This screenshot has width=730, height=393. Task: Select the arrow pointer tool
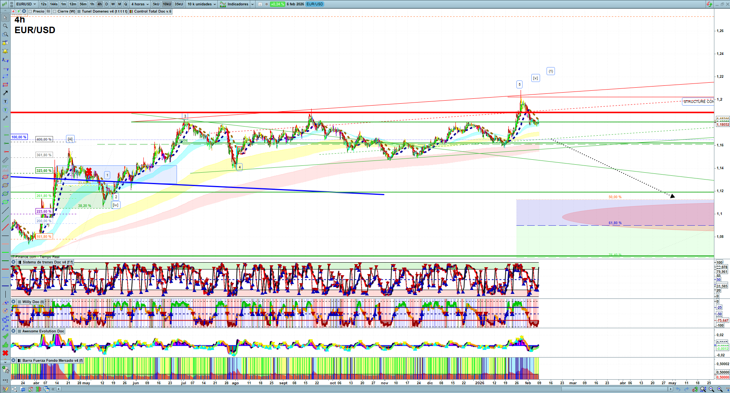(x=5, y=18)
